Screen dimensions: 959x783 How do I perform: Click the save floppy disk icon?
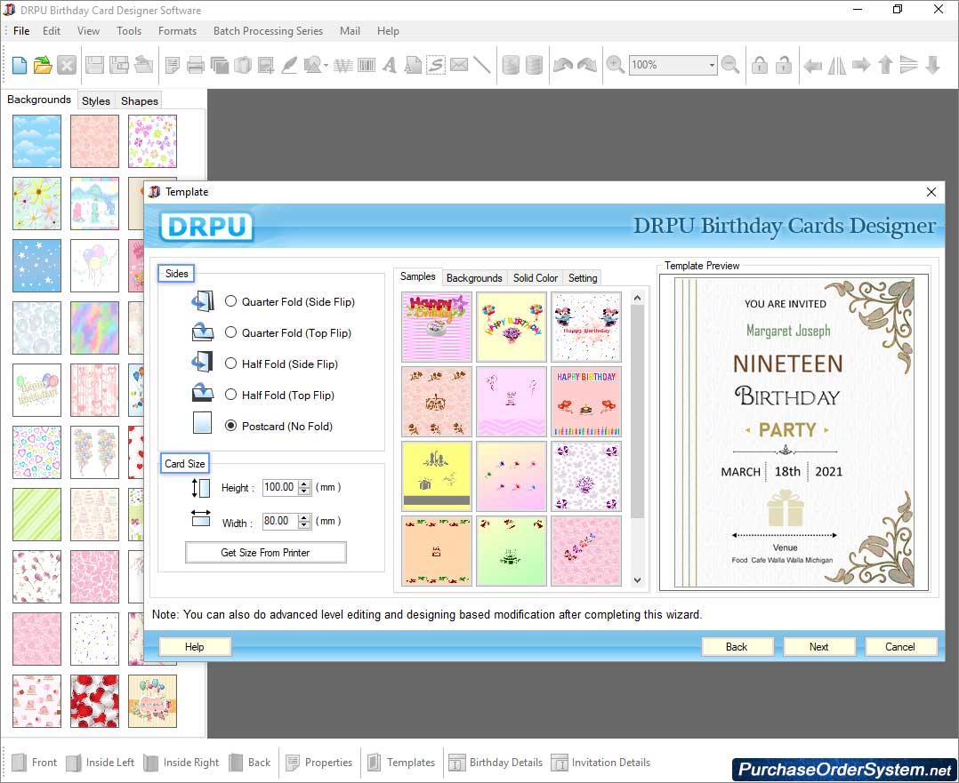click(x=94, y=65)
